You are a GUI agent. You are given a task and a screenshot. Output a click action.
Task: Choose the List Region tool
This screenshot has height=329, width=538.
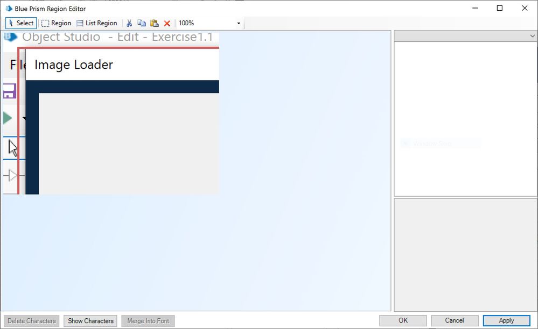[x=97, y=23]
